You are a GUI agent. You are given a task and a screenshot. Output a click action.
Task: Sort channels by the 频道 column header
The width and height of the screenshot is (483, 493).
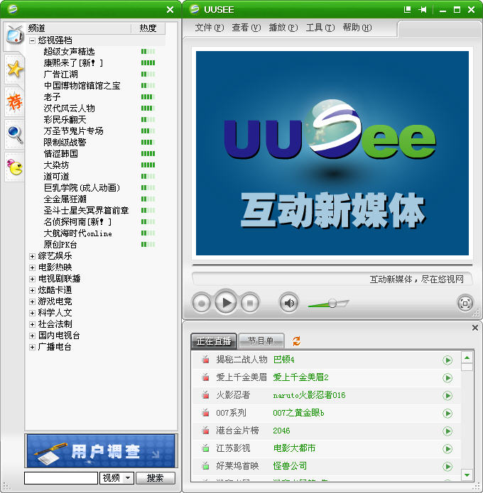[x=78, y=28]
